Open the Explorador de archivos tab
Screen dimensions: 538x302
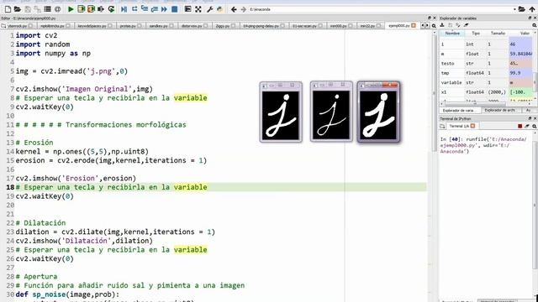[500, 110]
